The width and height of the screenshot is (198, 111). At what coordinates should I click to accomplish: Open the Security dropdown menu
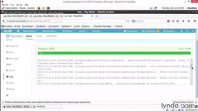pos(97,31)
